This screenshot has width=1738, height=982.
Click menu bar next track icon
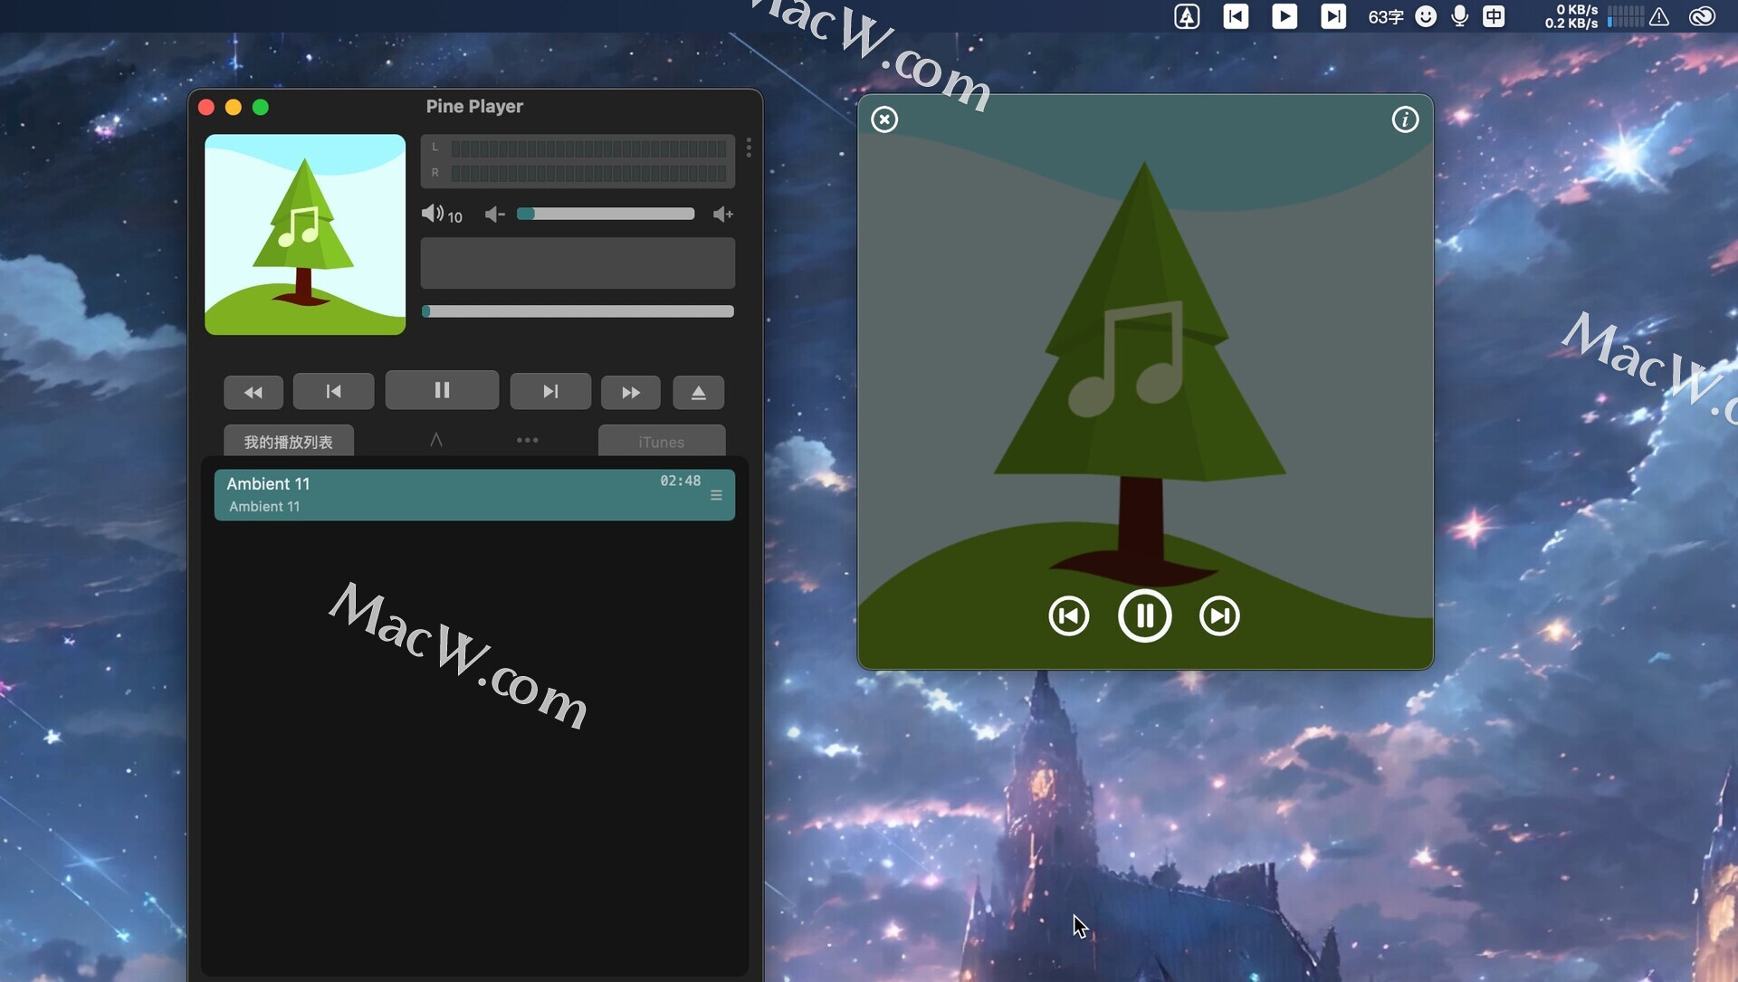[1333, 16]
